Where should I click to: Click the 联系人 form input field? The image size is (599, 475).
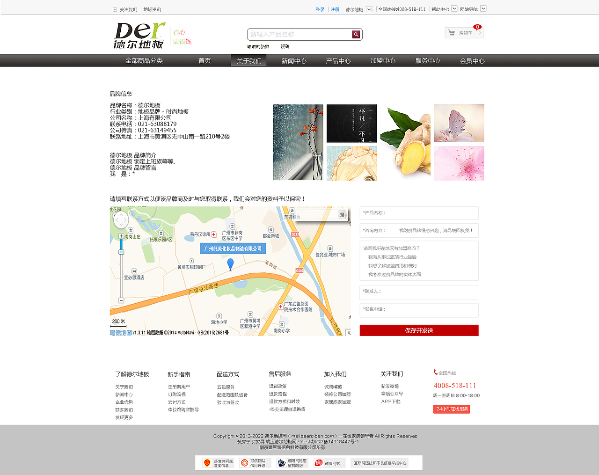[x=419, y=292]
